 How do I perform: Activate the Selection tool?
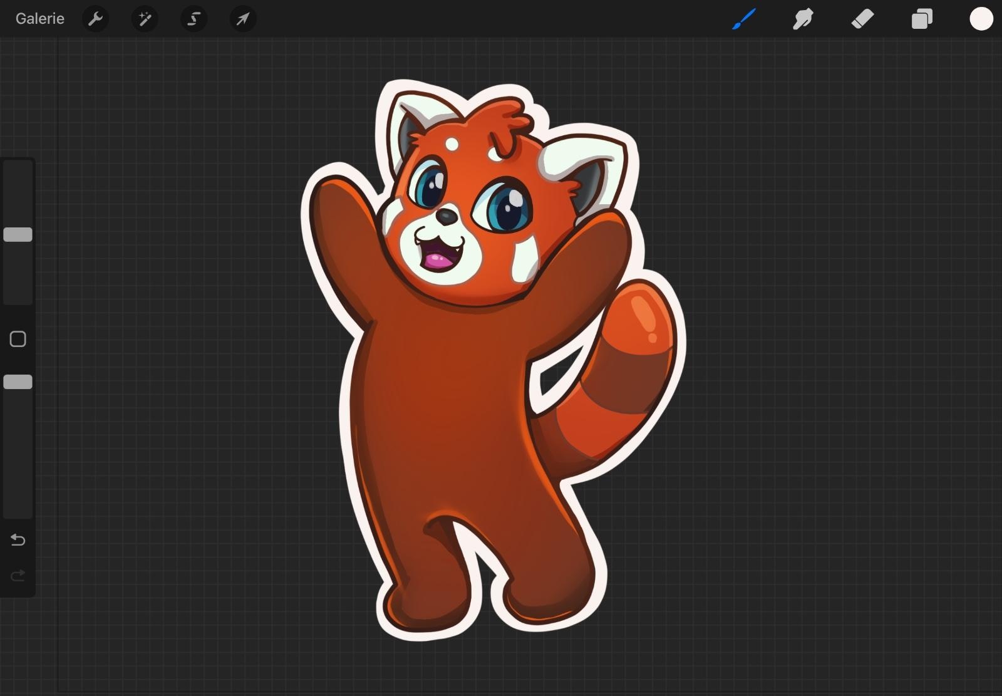tap(194, 19)
